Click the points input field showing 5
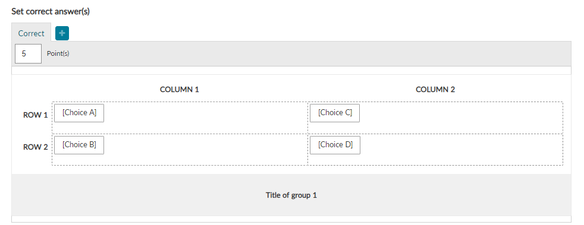 coord(28,53)
